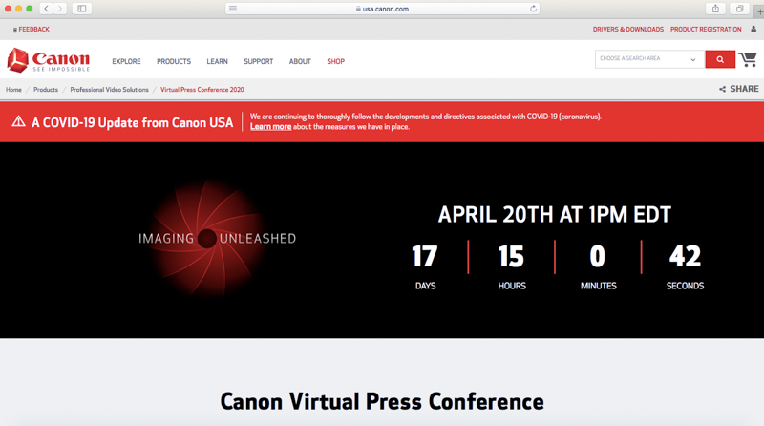Open reader view icon in address bar
This screenshot has width=764, height=426.
[x=233, y=9]
